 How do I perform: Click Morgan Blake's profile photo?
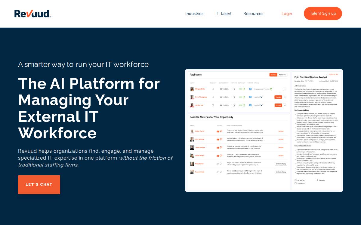(192, 89)
